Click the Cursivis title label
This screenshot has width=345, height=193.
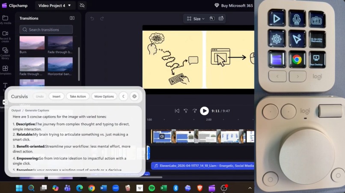(19, 96)
